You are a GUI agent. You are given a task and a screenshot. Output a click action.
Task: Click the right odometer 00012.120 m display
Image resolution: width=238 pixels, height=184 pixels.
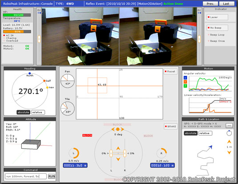[162, 165]
